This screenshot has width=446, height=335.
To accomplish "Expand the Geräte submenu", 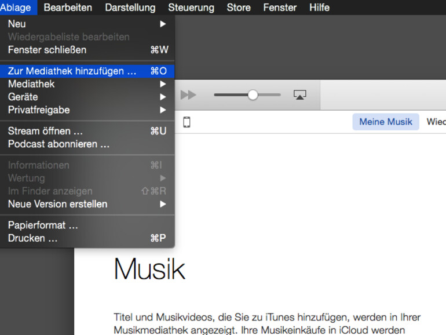I will [87, 97].
